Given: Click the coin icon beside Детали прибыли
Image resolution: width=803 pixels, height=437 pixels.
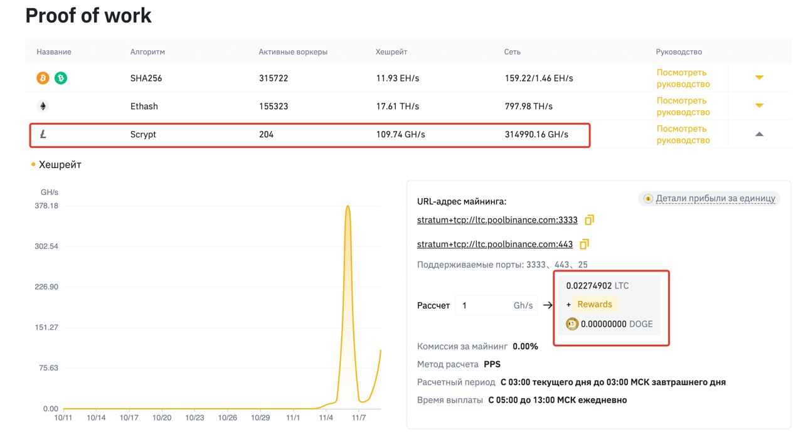Looking at the screenshot, I should 647,199.
